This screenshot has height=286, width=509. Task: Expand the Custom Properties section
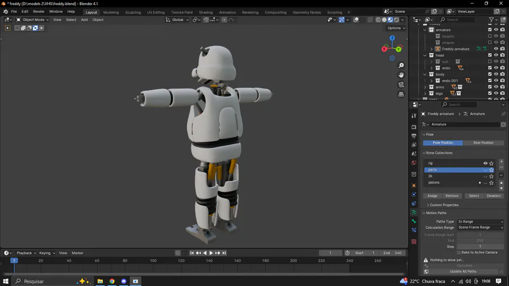[443, 205]
